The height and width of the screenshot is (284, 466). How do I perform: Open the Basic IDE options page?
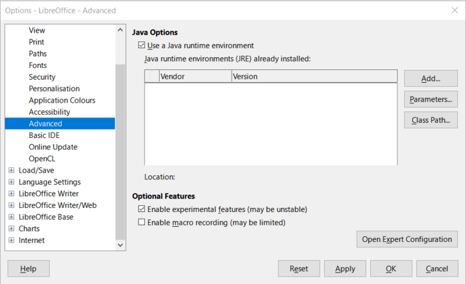[x=44, y=135]
